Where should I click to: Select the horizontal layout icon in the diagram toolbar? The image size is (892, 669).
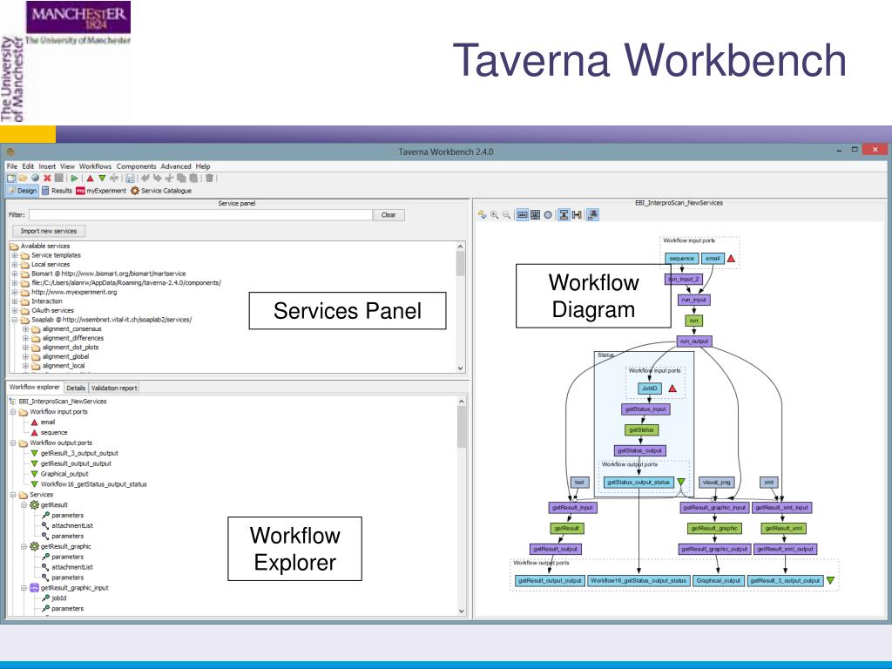[577, 214]
